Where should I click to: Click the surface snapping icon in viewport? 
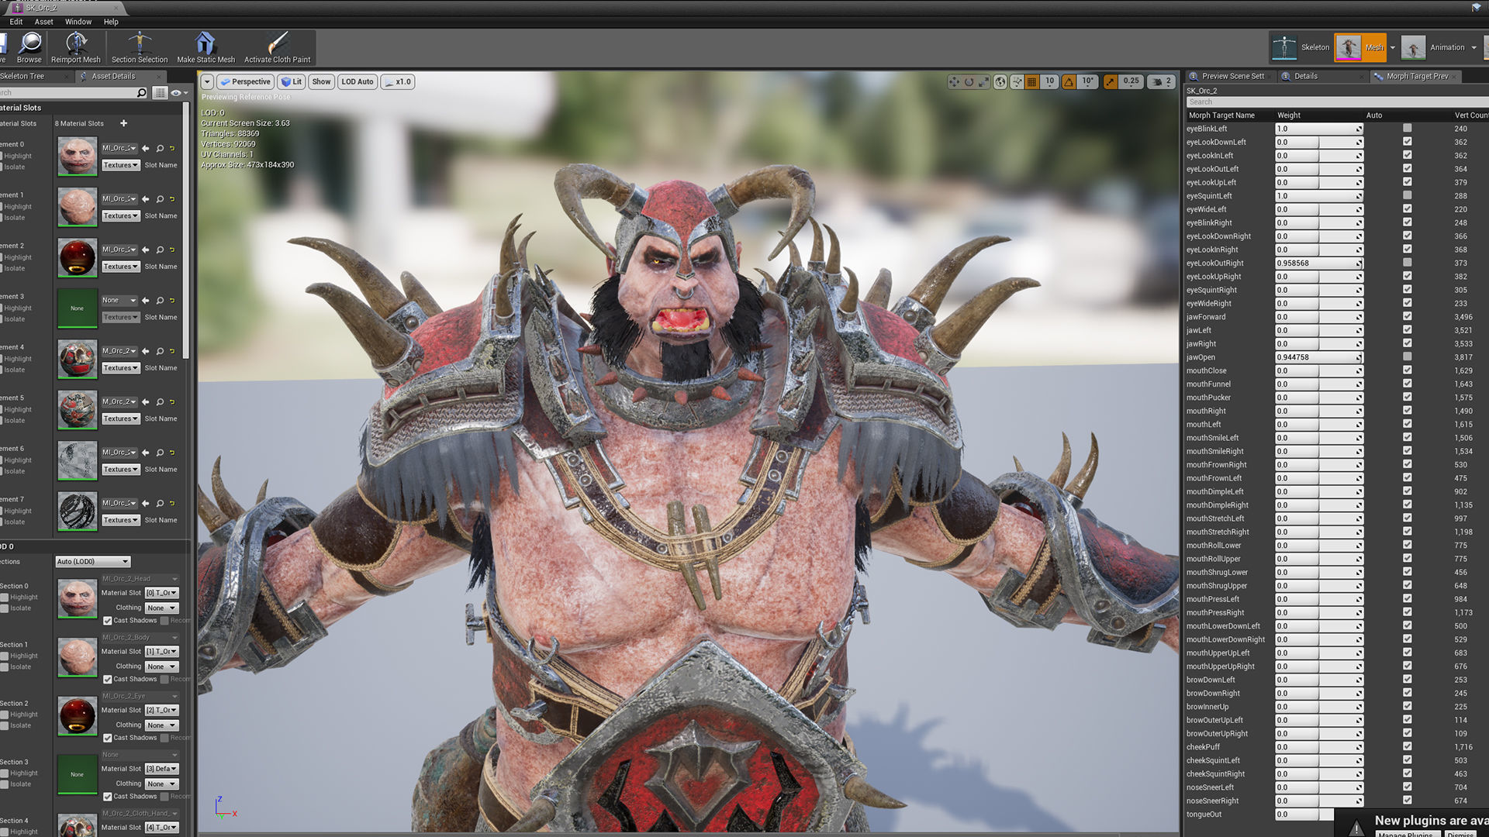point(1017,81)
